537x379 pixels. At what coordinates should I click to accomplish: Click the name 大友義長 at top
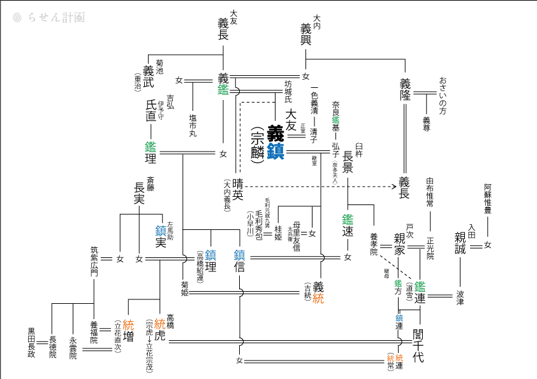click(x=226, y=25)
